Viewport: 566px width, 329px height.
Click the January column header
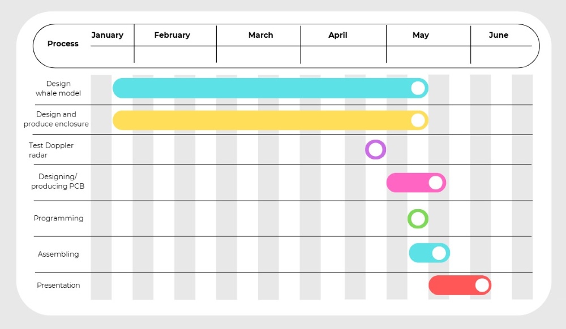pos(107,35)
